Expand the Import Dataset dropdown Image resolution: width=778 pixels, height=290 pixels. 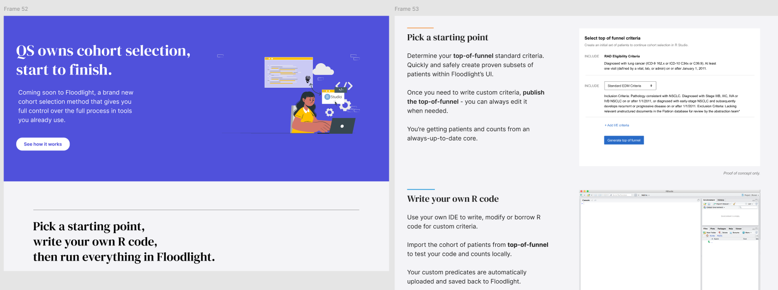click(x=722, y=204)
